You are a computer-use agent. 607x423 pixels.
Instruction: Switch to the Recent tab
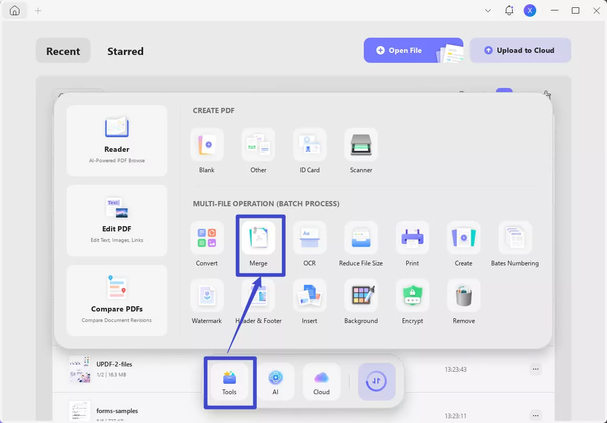point(63,51)
